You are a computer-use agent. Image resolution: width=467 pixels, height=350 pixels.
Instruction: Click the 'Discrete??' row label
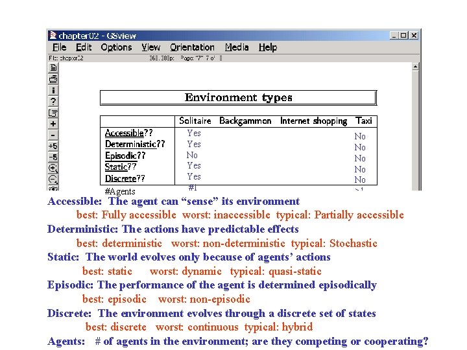(x=125, y=178)
